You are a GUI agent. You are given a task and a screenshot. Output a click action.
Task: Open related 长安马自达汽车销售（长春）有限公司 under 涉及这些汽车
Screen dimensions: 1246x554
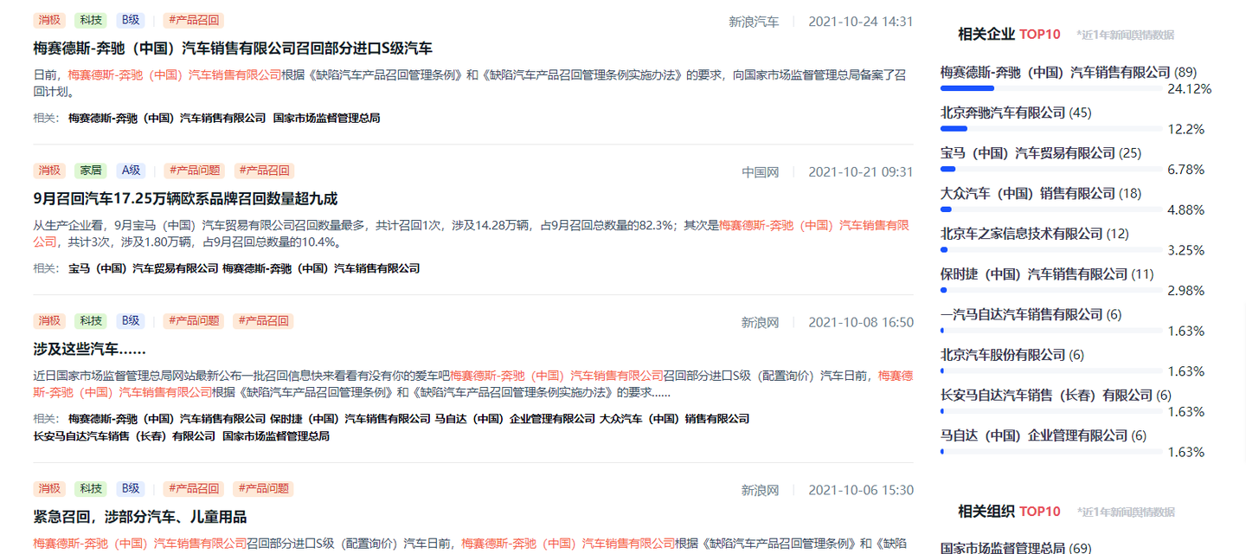124,436
